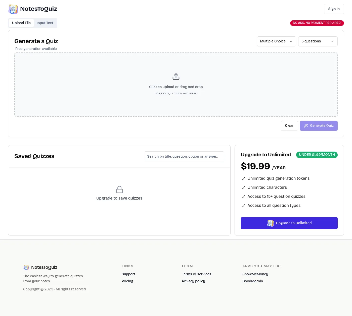Visit the ShowMeMoney app link

click(255, 274)
